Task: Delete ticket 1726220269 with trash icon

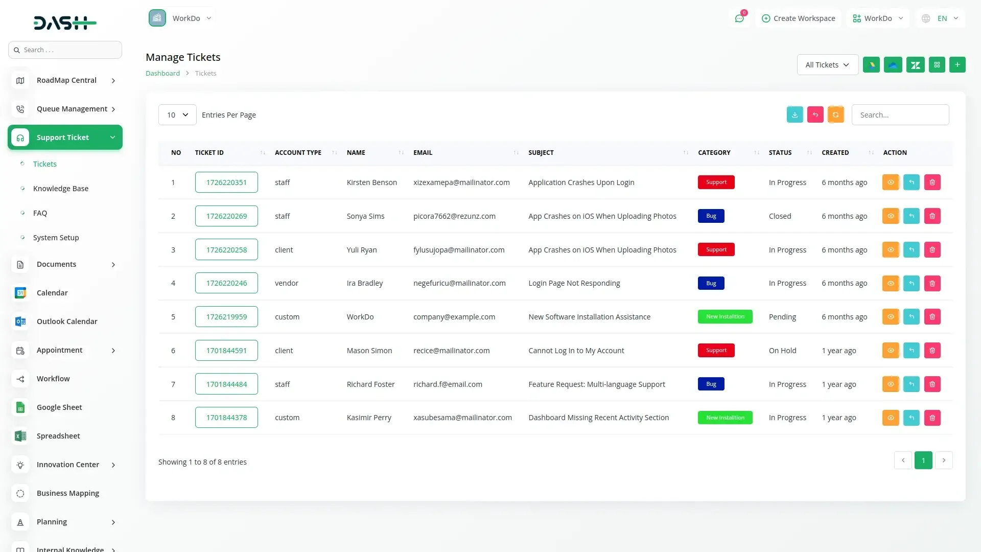Action: click(932, 216)
